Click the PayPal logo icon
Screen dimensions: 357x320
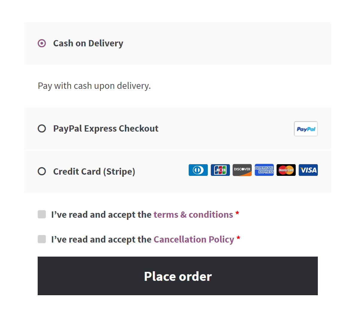click(306, 129)
